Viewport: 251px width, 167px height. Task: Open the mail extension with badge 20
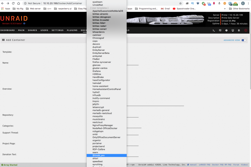tap(209, 4)
